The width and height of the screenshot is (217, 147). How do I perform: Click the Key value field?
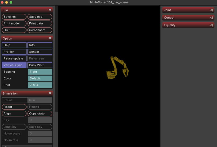(x=40, y=120)
